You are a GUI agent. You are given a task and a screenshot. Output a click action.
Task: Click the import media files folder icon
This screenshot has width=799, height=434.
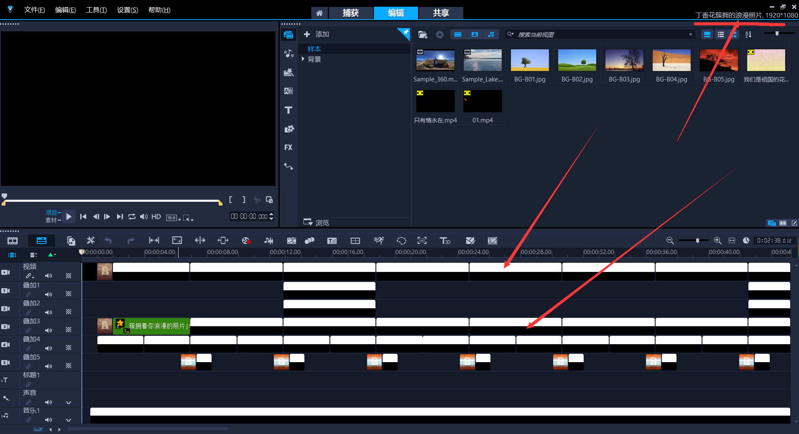423,35
